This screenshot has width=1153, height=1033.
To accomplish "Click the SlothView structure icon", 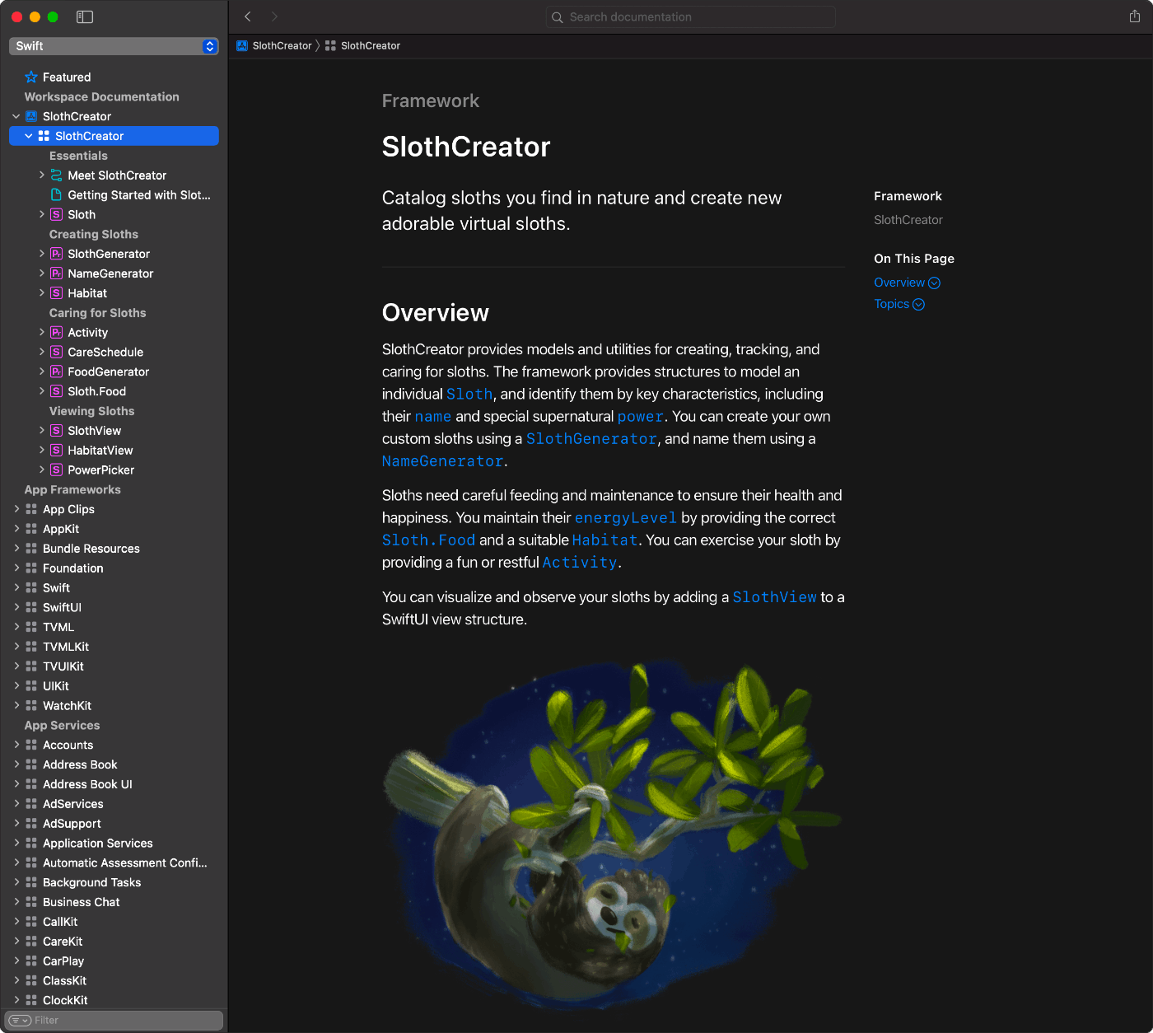I will click(x=56, y=431).
